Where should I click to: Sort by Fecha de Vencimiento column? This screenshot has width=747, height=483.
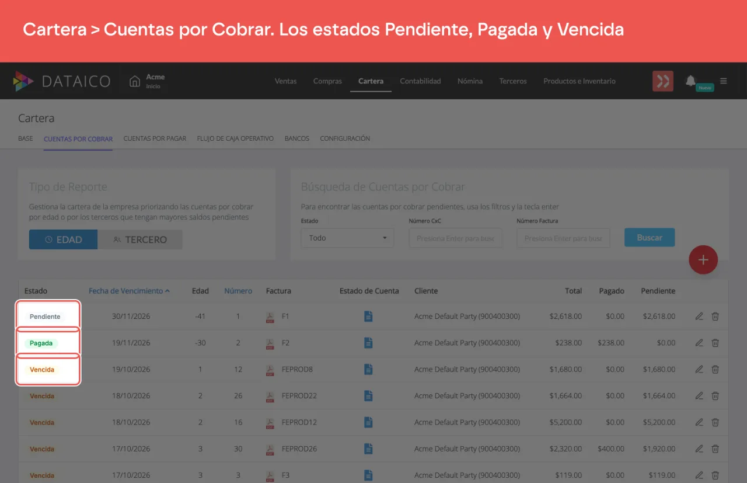point(129,291)
